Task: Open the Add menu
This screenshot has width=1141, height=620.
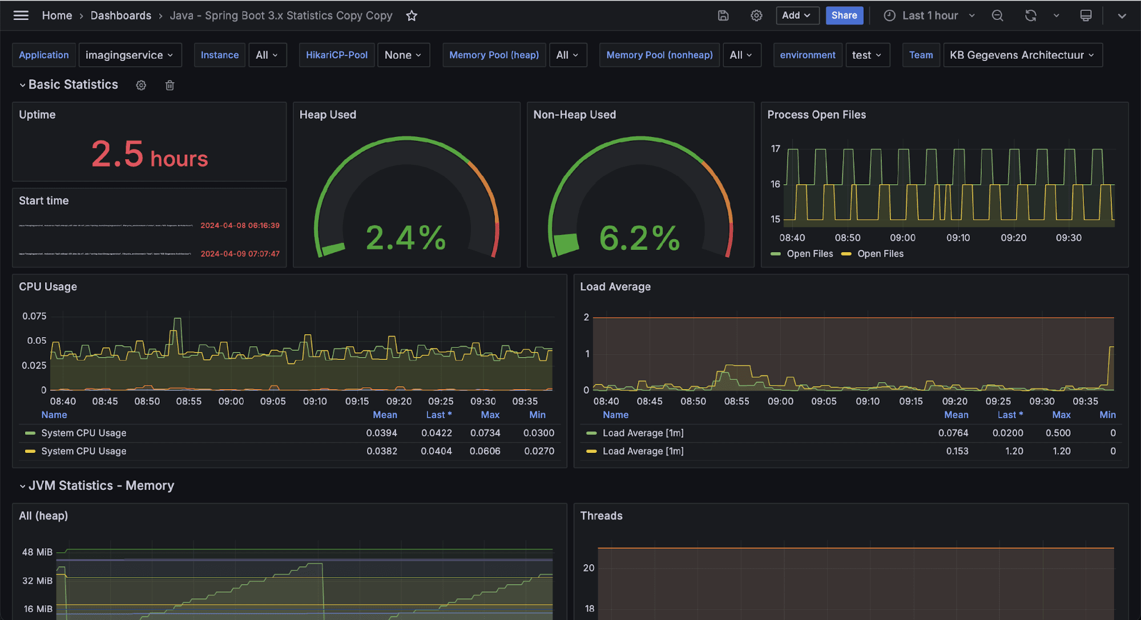Action: pos(797,15)
